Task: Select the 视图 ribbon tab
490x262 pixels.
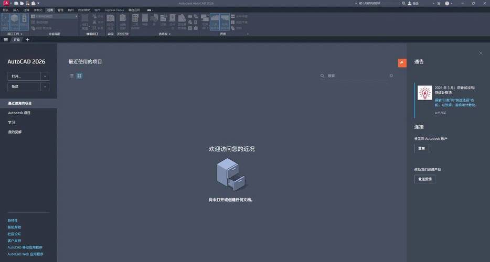Action: point(50,10)
